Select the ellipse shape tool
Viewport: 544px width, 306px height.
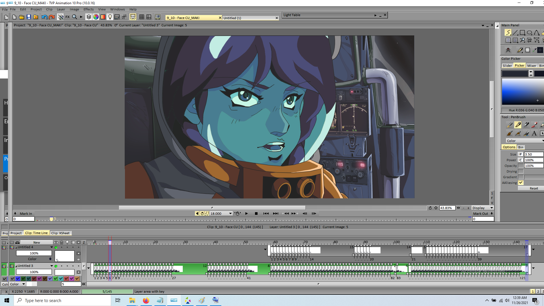(x=530, y=33)
